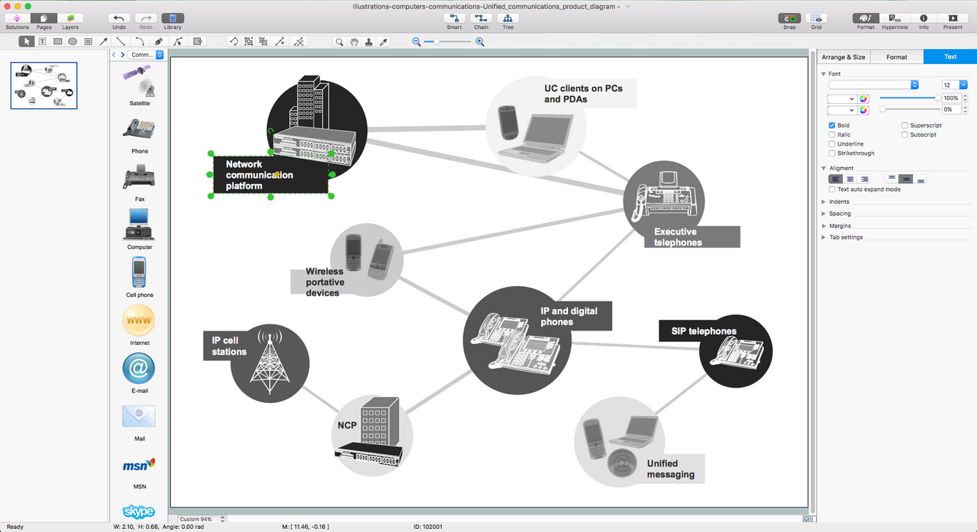Screen dimensions: 977x532
Task: Pick the Satellite shape from library
Action: click(x=139, y=81)
